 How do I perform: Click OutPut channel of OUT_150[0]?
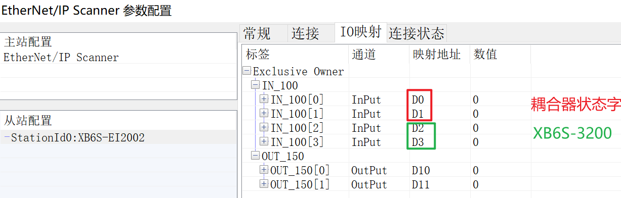pos(369,171)
